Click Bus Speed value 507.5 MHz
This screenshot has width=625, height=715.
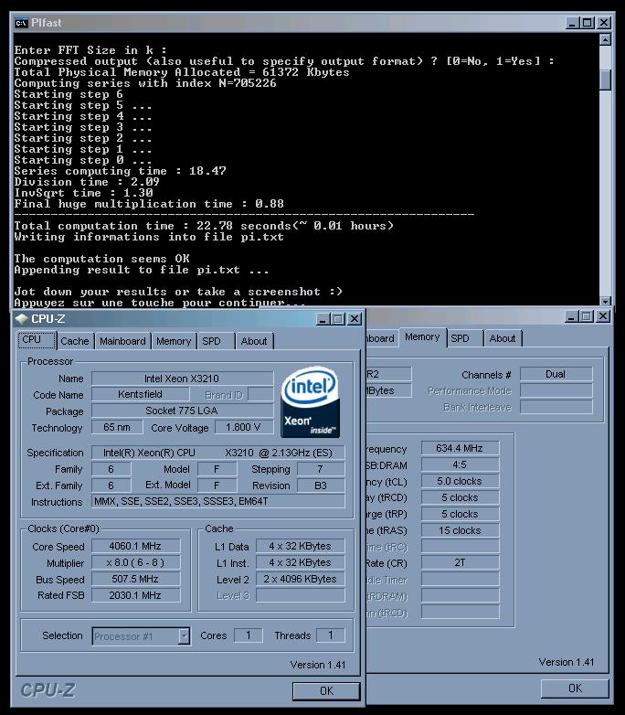(135, 579)
